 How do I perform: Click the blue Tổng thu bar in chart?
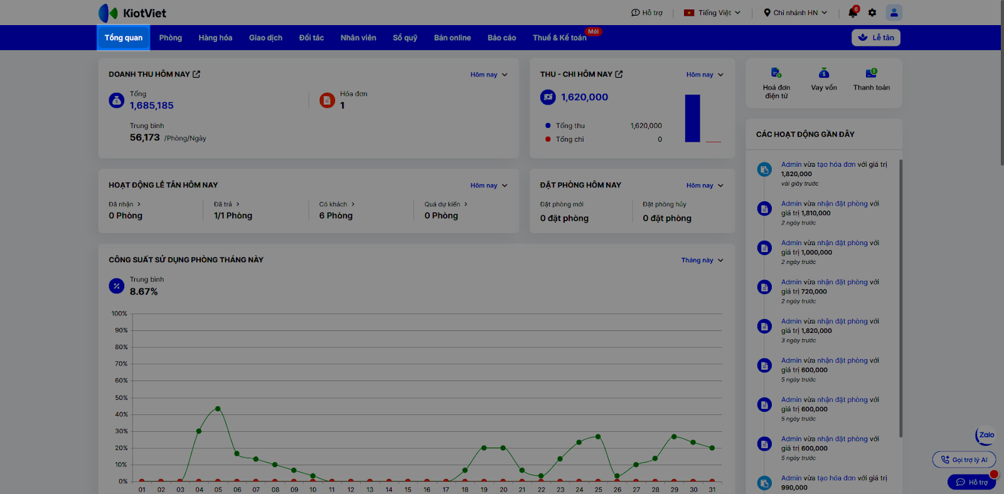(x=692, y=118)
